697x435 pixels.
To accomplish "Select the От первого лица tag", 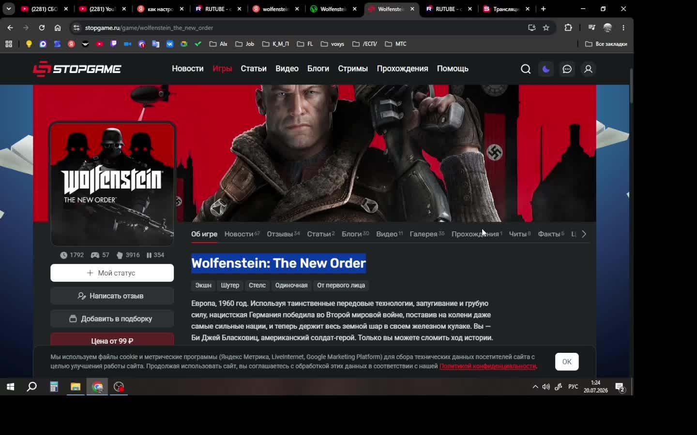I will (341, 285).
